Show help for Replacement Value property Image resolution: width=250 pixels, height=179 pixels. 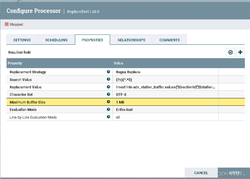[108, 87]
